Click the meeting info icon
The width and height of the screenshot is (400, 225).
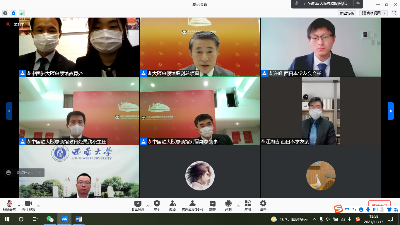click(5, 13)
